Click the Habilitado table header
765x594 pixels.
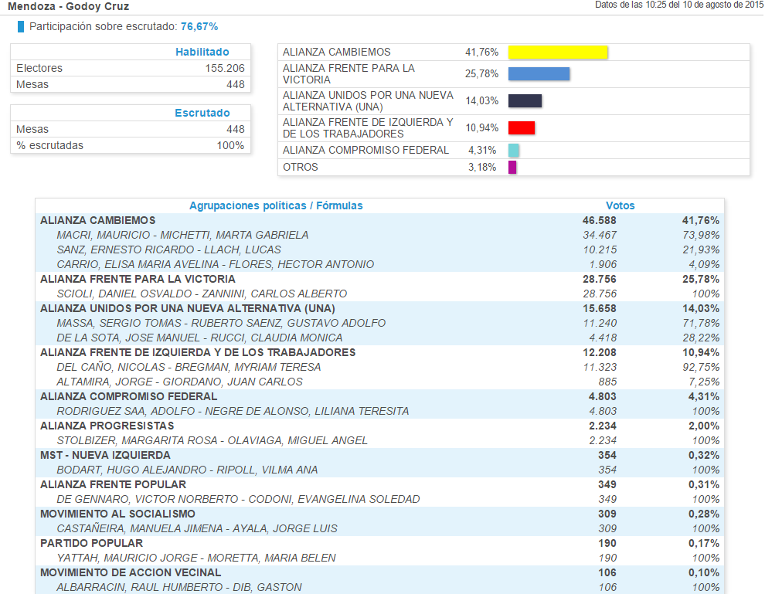pos(202,52)
